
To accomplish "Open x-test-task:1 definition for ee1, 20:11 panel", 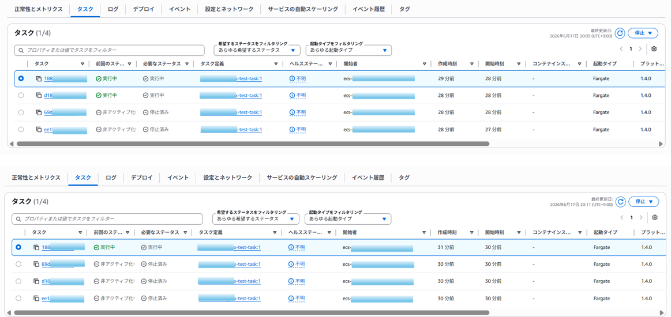I will click(x=230, y=298).
